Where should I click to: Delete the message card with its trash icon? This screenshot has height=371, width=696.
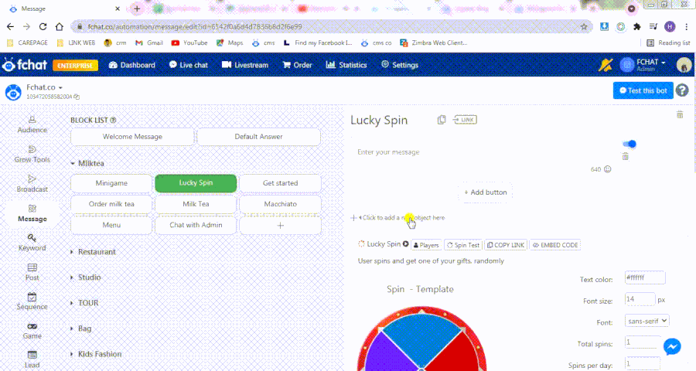625,156
